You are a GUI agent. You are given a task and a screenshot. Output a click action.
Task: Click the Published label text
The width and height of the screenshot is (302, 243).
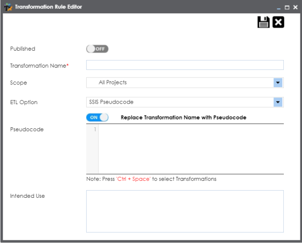pyautogui.click(x=23, y=48)
